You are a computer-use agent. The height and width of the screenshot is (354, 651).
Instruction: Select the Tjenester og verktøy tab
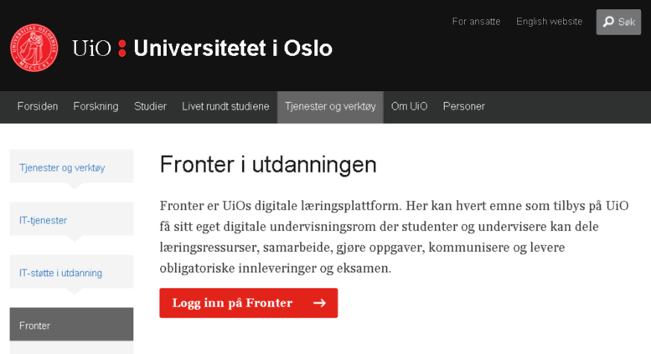(x=330, y=107)
